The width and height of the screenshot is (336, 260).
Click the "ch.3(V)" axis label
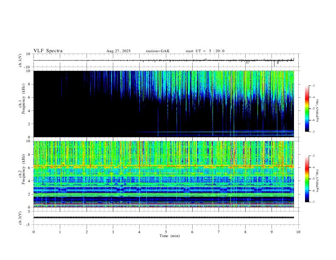click(20, 218)
